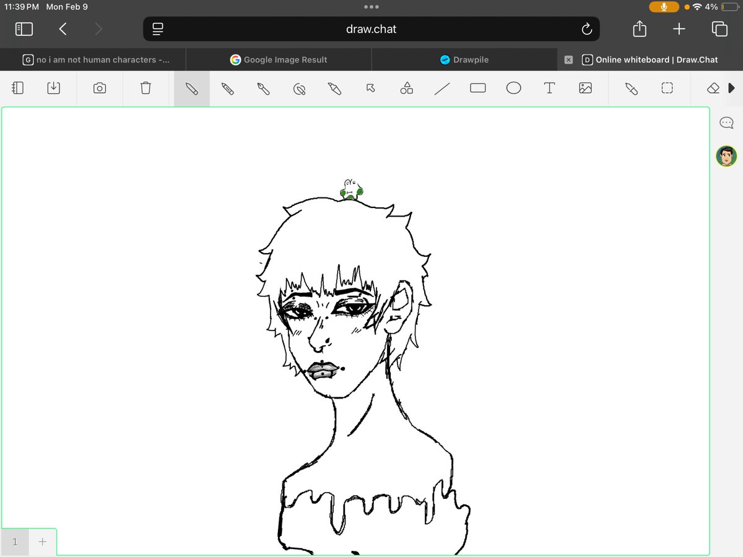Select the paint bucket fill tool
This screenshot has height=557, width=743.
coord(299,89)
